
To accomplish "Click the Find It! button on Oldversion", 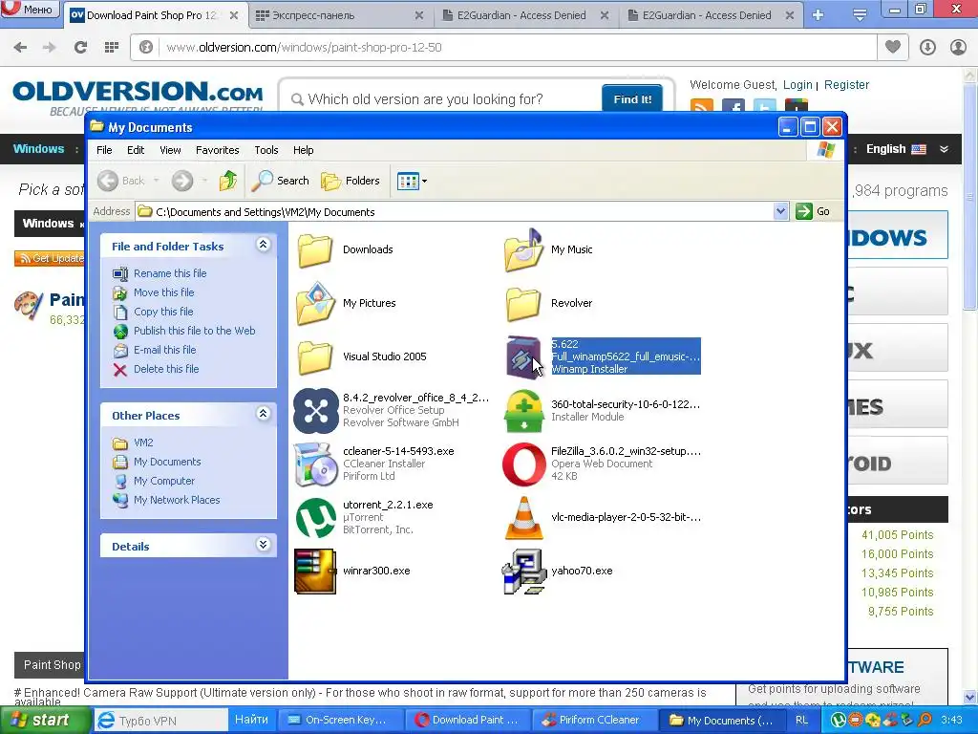I will 632,99.
